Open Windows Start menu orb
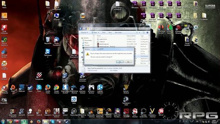 click(3, 122)
